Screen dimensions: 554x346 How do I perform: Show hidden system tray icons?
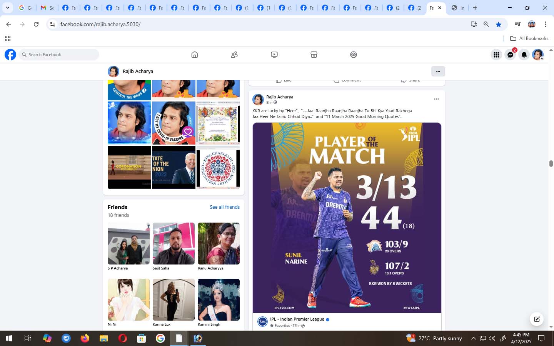coord(473,338)
